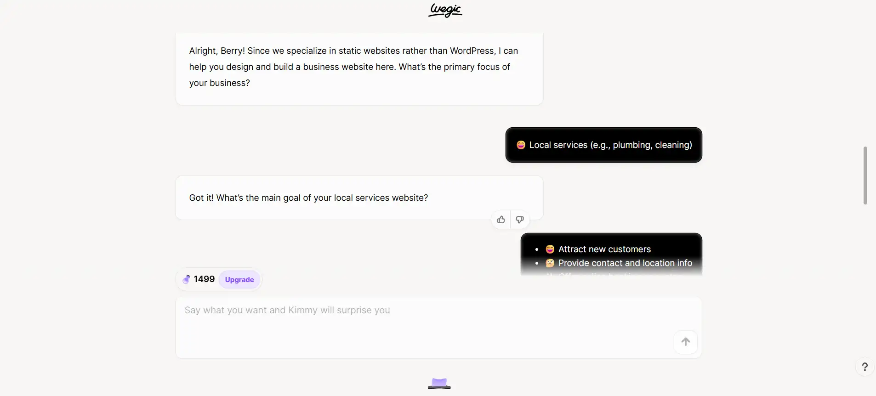Give thumbs up to the reply
This screenshot has width=876, height=396.
(501, 220)
